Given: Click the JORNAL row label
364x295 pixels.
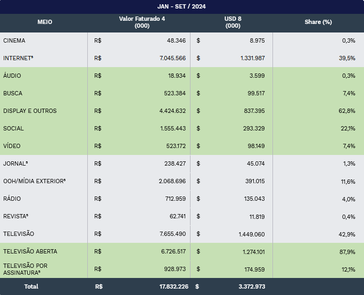Looking at the screenshot, I should click(15, 163).
